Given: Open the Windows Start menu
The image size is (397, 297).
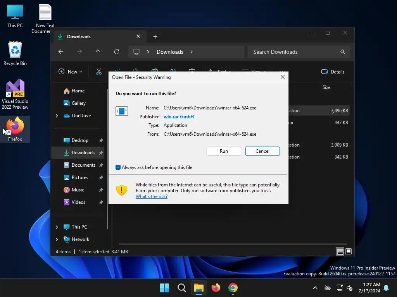Looking at the screenshot, I should 164,288.
